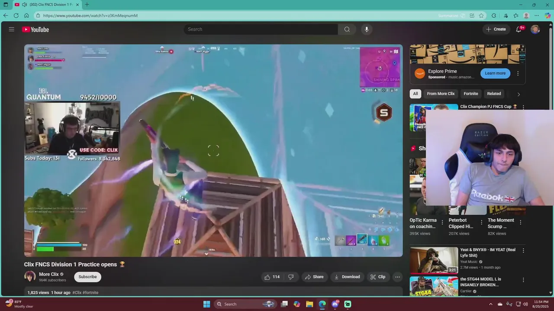Click Summarize in address bar

[448, 16]
